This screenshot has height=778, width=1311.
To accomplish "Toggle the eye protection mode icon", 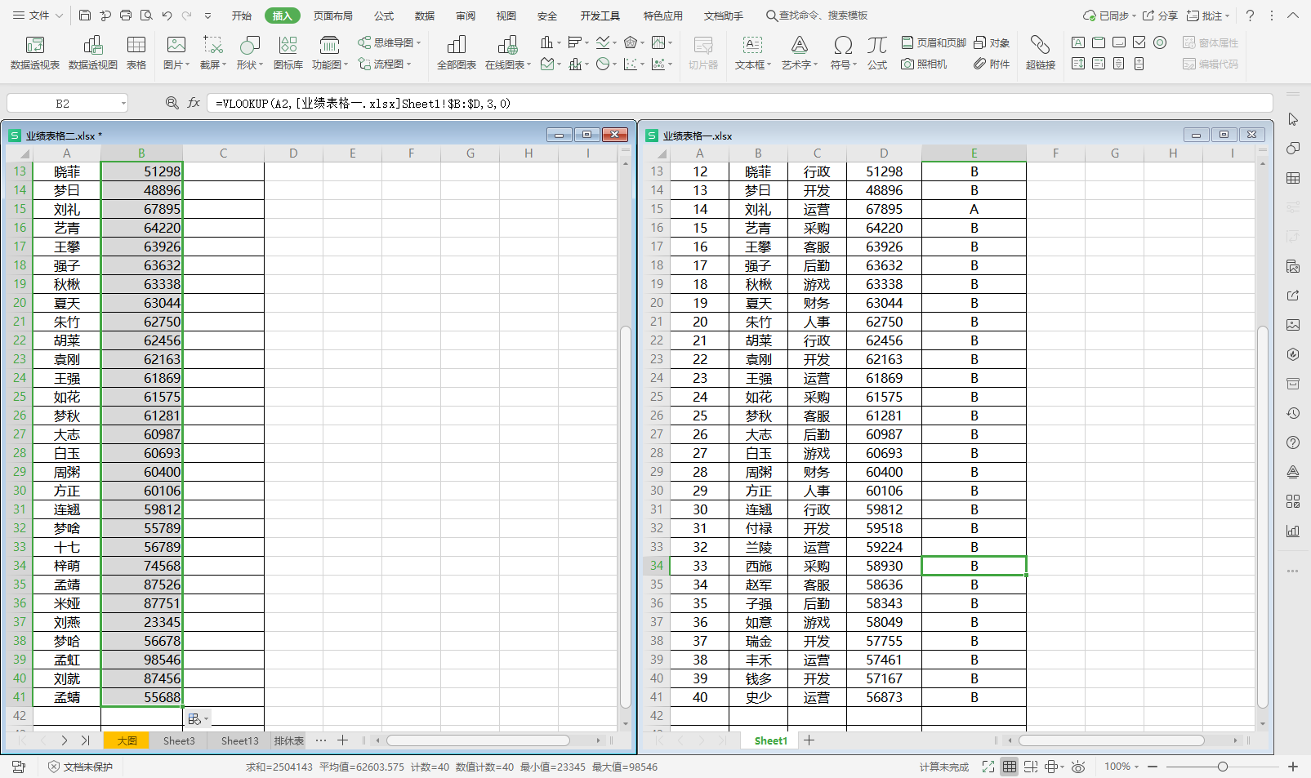I will point(1078,767).
